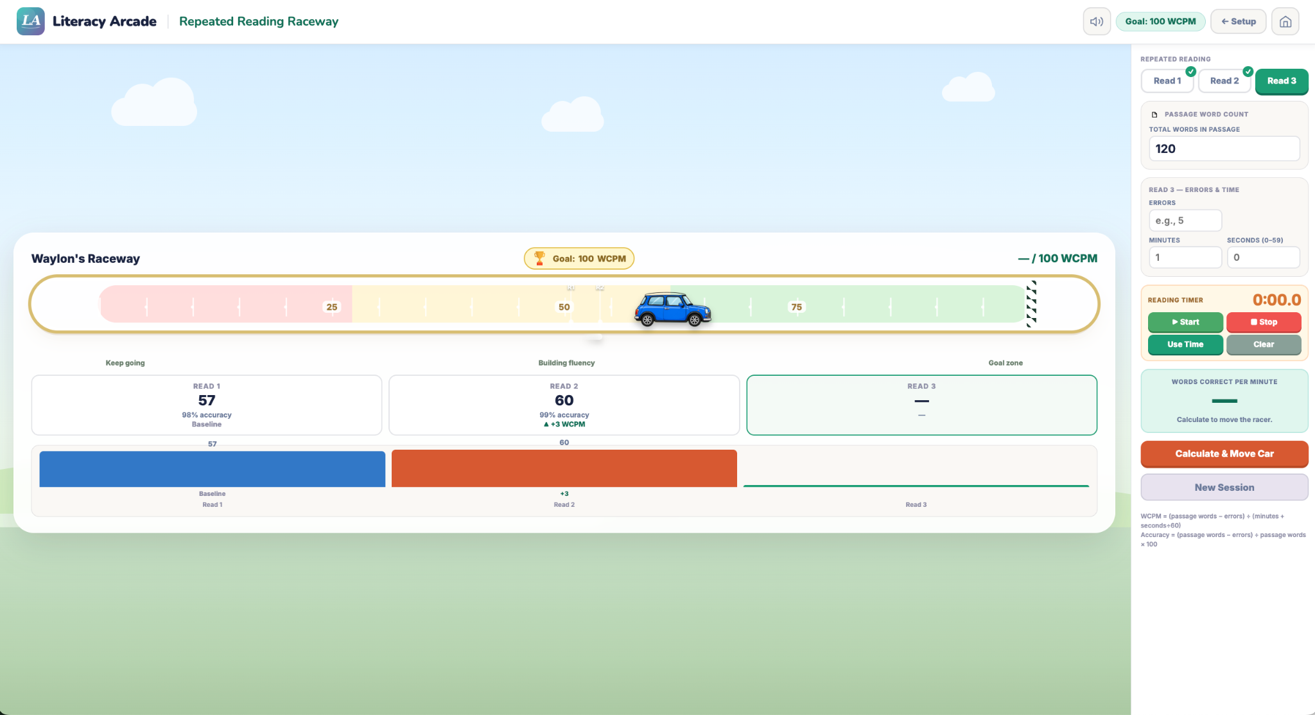1315x715 pixels.
Task: Click the — / 100 WCPM readout
Action: point(1058,258)
